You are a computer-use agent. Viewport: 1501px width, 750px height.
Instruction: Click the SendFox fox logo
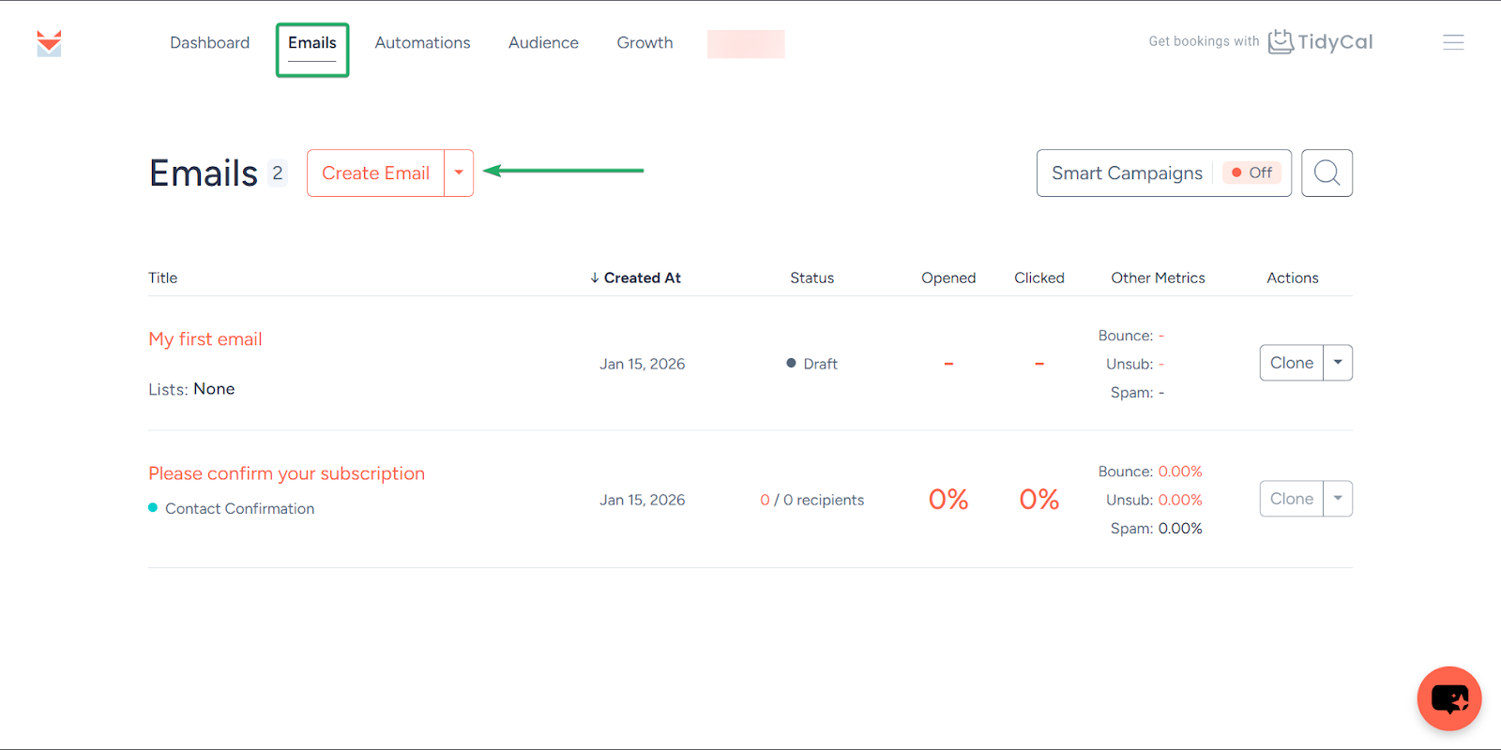pos(49,43)
